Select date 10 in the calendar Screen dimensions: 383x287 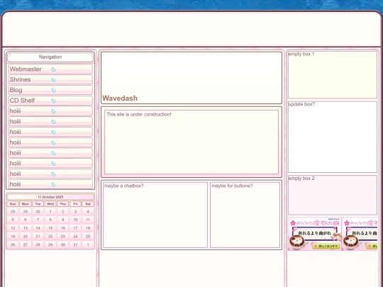[x=75, y=220]
